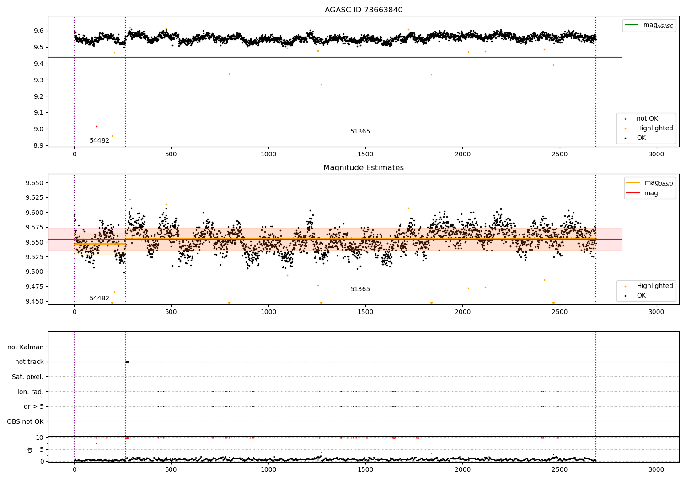Screen dimensions: 686x480
Task: Click the green mag AGASC legend line sample
Action: [632, 25]
